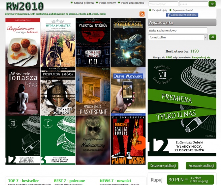
Task: Go to Strona główna
Action: coord(84,3)
